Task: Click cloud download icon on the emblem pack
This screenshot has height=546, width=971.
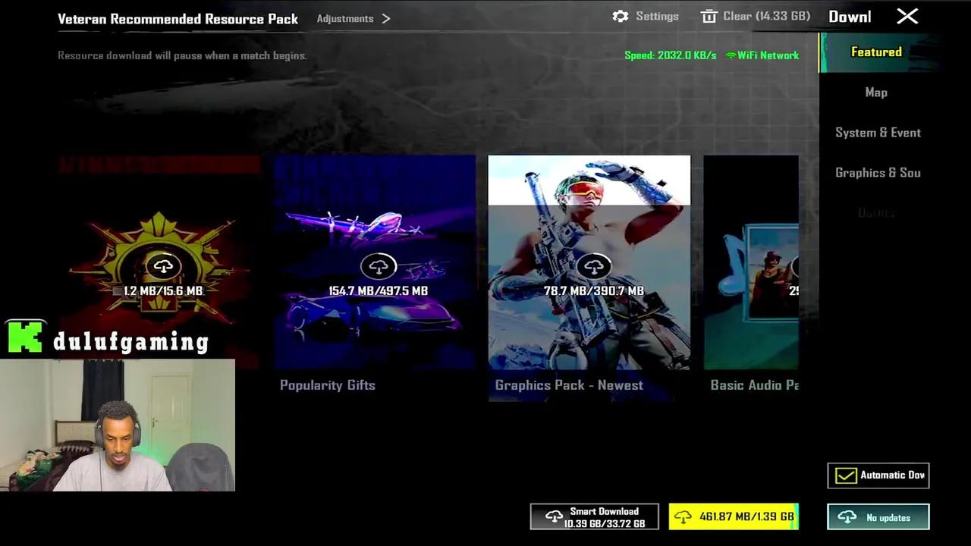Action: 163,266
